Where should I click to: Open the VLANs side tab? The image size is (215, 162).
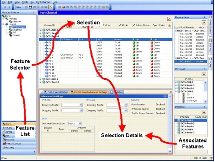coord(211,63)
